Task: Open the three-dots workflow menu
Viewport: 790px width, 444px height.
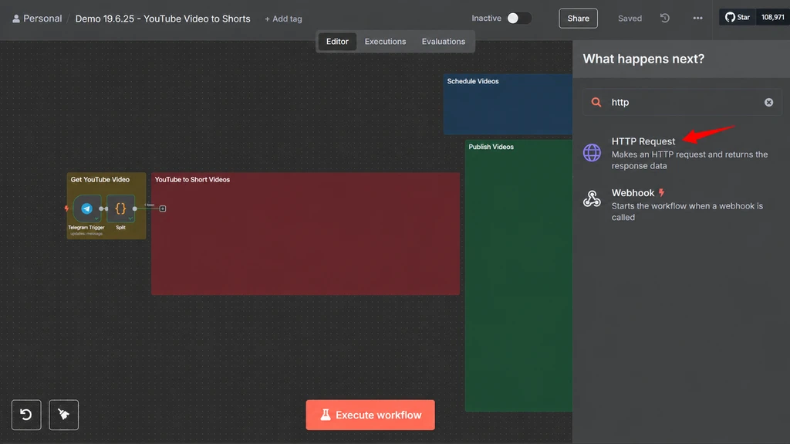Action: click(x=697, y=19)
